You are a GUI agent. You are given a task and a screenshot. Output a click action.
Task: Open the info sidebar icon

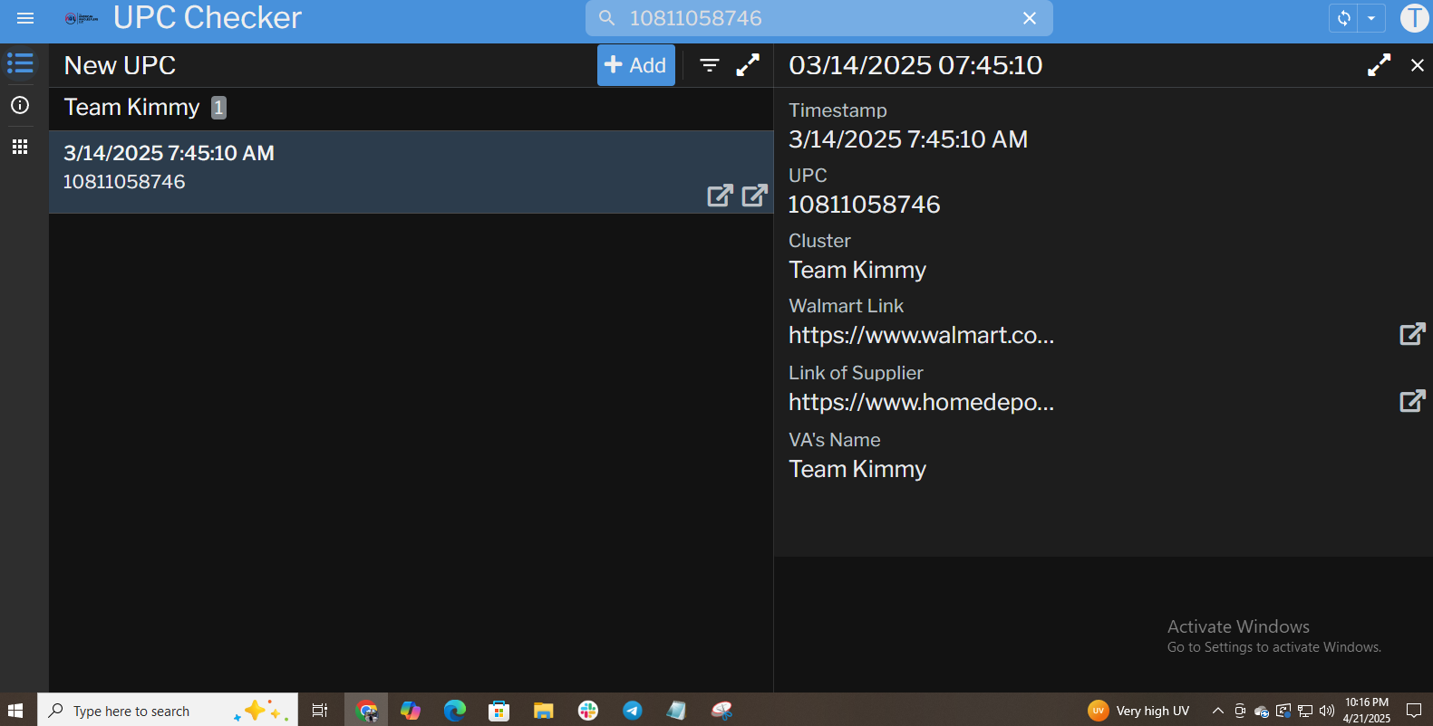click(20, 105)
